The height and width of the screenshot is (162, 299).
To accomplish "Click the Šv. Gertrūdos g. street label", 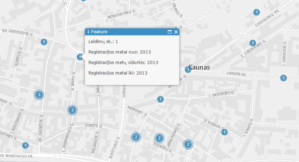I will tap(17, 33).
